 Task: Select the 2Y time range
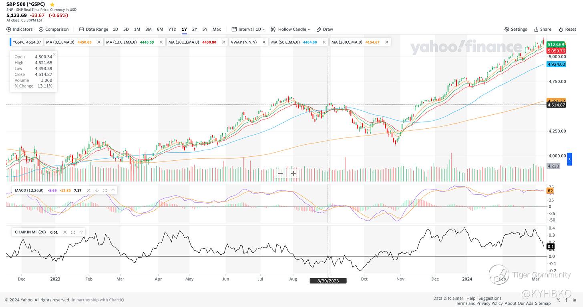195,29
